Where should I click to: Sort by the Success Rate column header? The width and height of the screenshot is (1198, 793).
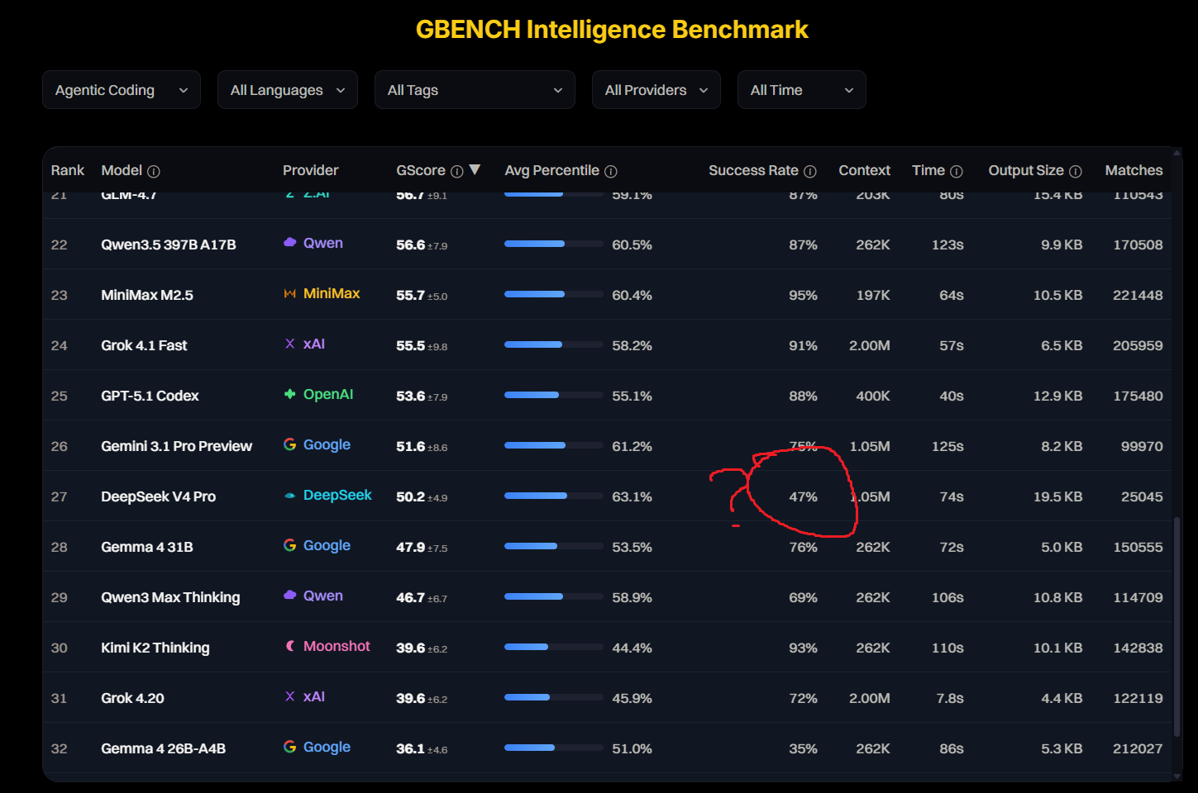[x=753, y=170]
